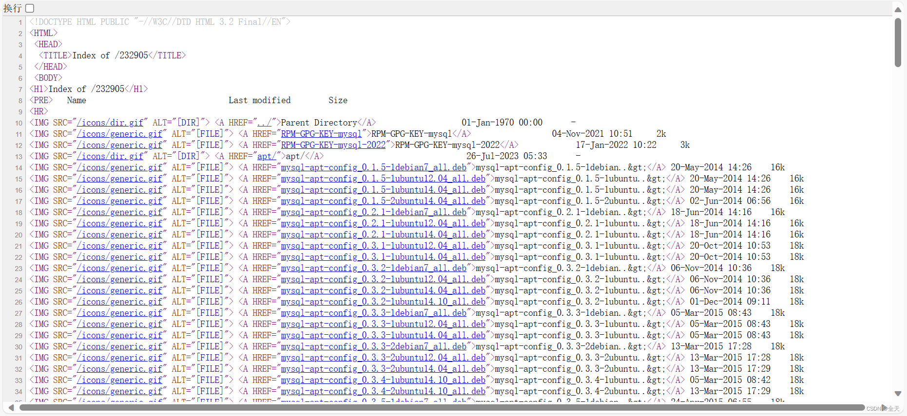Open the /icons/generic.gif link on line 32
The height and width of the screenshot is (416, 907).
pyautogui.click(x=120, y=369)
